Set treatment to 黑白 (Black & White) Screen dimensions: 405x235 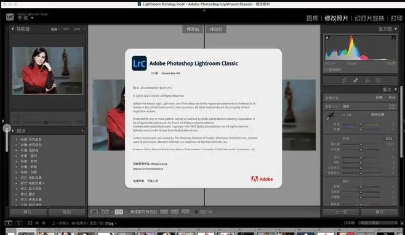pyautogui.click(x=392, y=98)
